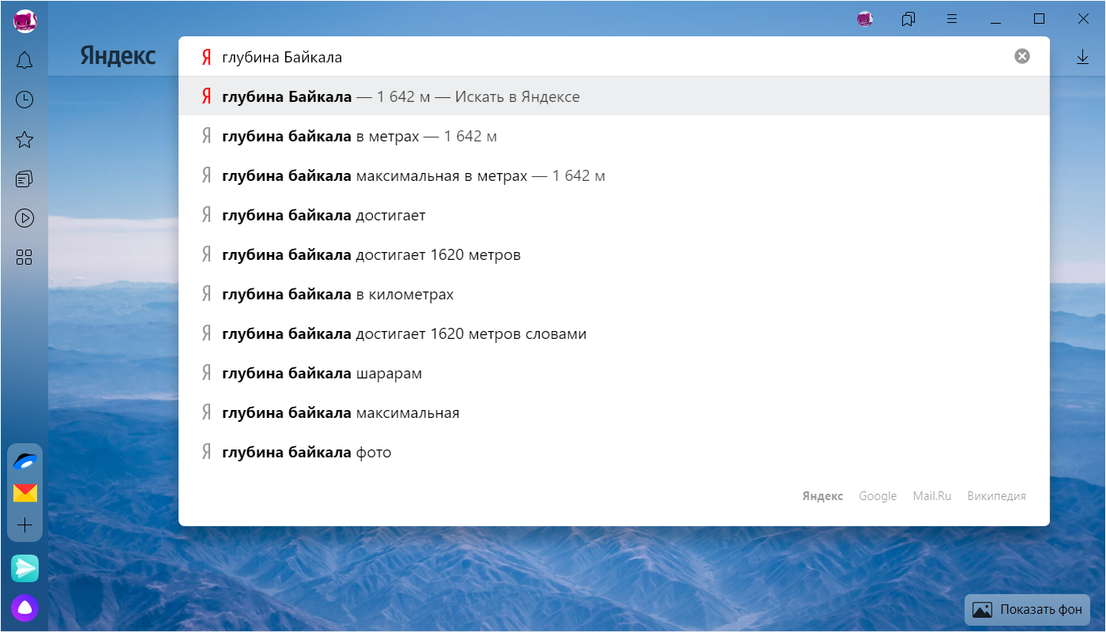
Task: Select suggestion 'глубина байкала достигает'
Action: coord(614,215)
